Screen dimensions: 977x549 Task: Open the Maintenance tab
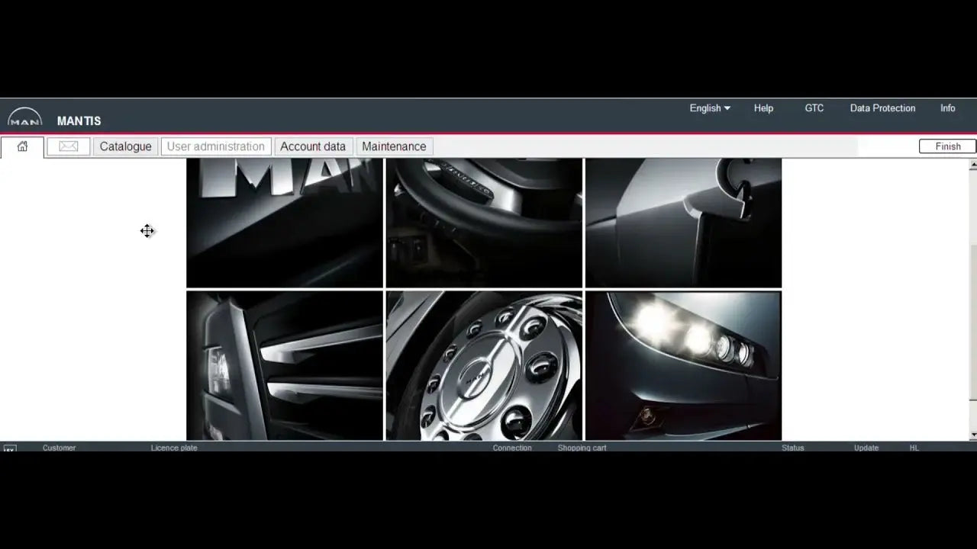coord(394,146)
